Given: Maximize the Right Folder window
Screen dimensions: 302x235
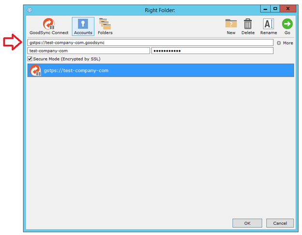Looking at the screenshot, I should pos(275,9).
